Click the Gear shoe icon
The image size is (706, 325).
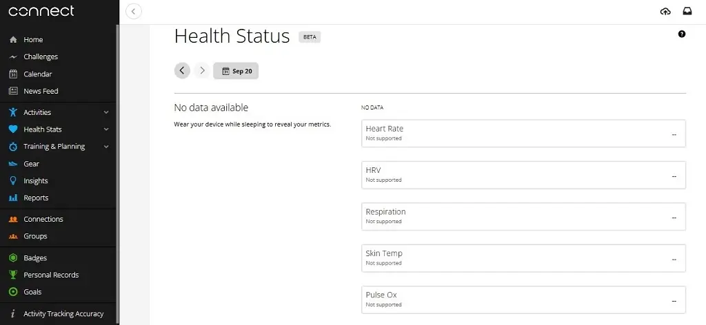point(13,164)
